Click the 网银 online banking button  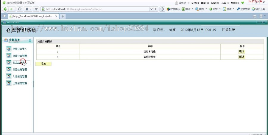(x=214, y=9)
